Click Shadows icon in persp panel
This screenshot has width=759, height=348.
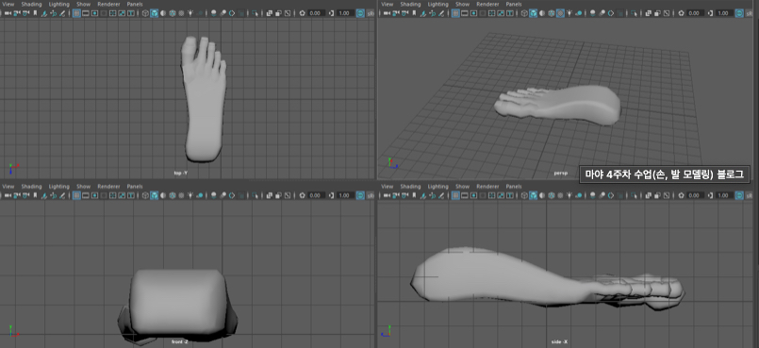(579, 13)
